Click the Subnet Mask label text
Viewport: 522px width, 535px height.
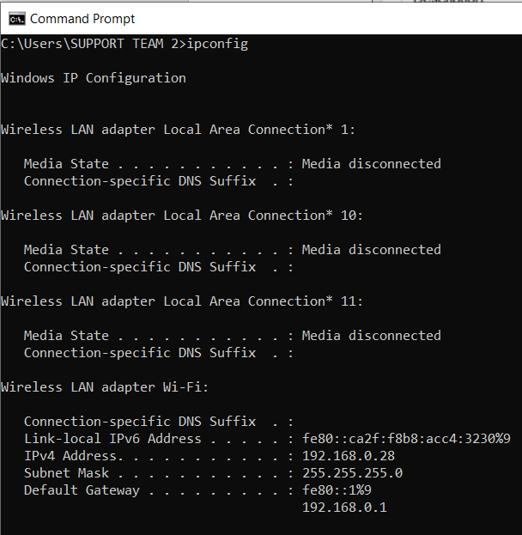pyautogui.click(x=66, y=472)
